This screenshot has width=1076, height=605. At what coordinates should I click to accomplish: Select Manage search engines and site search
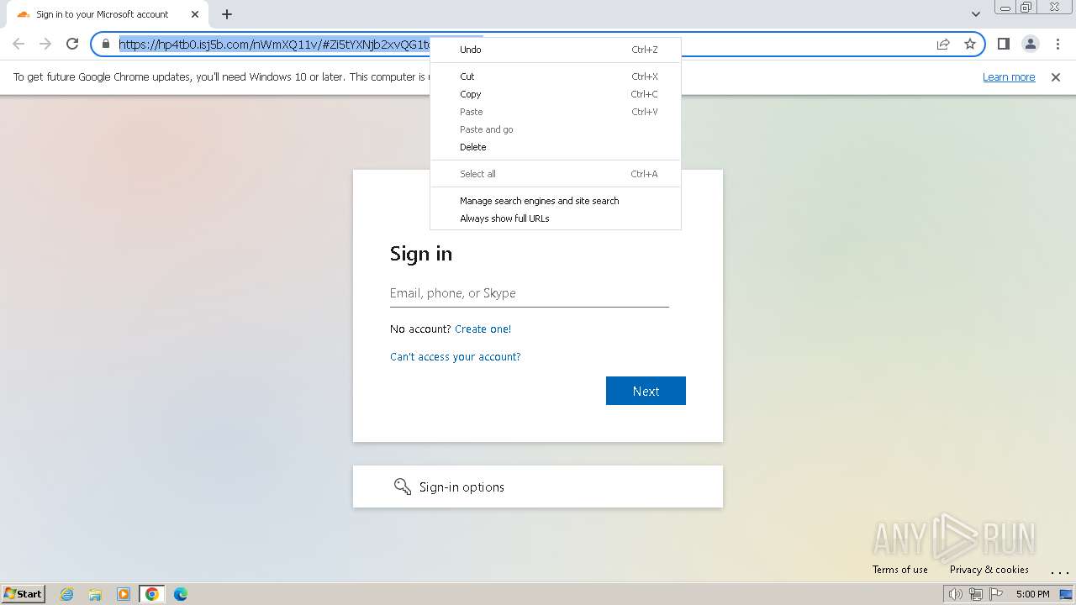click(x=555, y=201)
